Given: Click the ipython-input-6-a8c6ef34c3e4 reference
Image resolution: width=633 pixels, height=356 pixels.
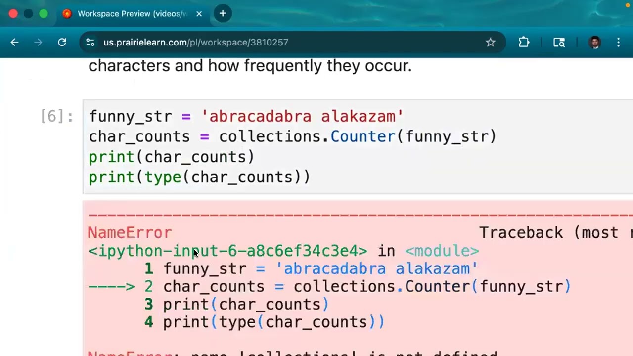Looking at the screenshot, I should point(227,251).
